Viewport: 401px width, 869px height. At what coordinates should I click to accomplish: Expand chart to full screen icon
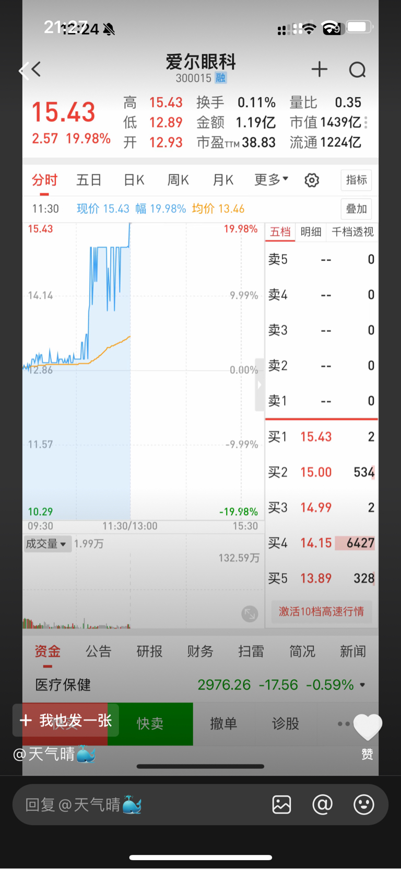pyautogui.click(x=250, y=613)
